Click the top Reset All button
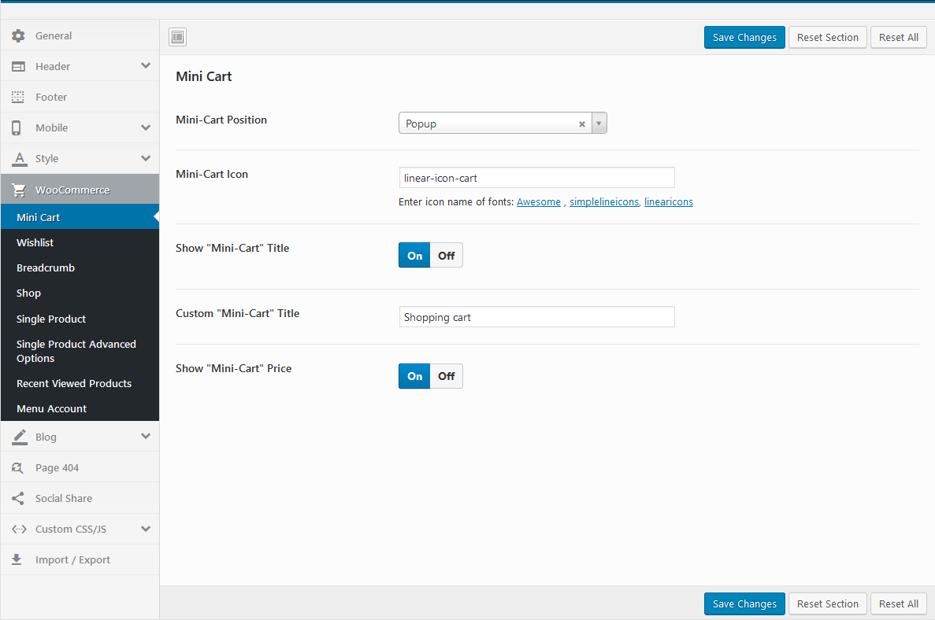The image size is (935, 620). click(x=899, y=38)
